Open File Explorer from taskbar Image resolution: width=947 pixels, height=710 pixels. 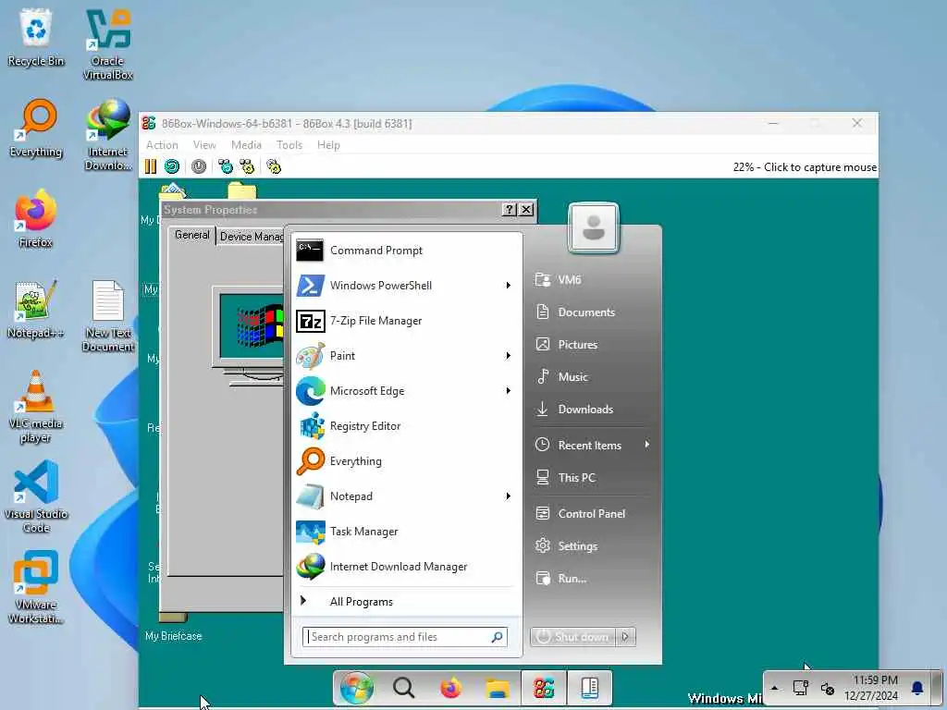pyautogui.click(x=498, y=688)
